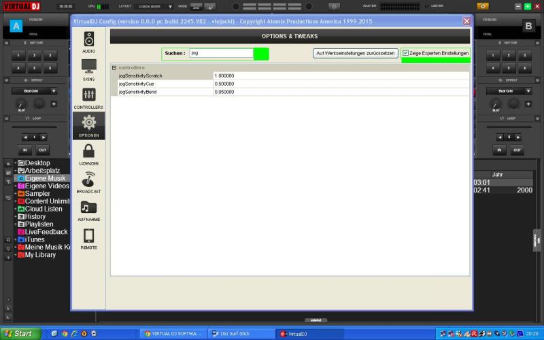Click Auf Werkseinstellungen zurücksetzen button

point(355,54)
